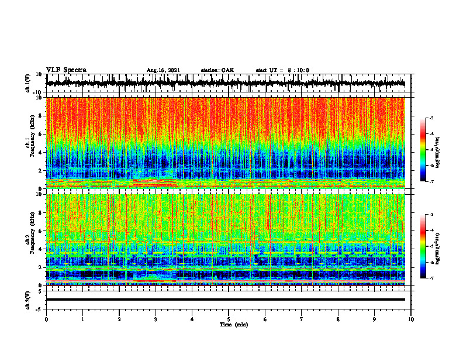Click the ch.3 flat black trace line
Image resolution: width=463 pixels, height=358 pixels.
225,300
